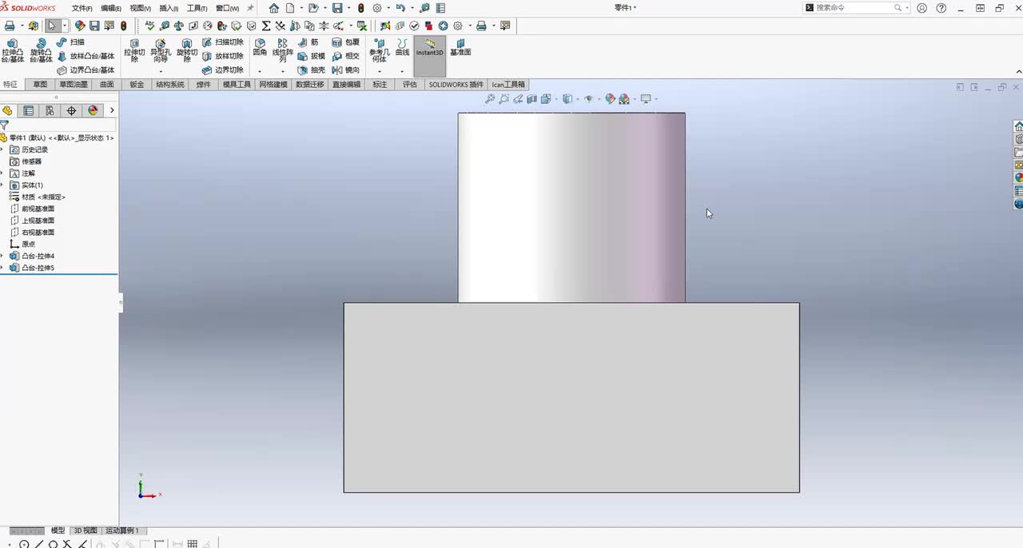
Task: Switch to the 曲面 ribbon tab
Action: point(107,84)
